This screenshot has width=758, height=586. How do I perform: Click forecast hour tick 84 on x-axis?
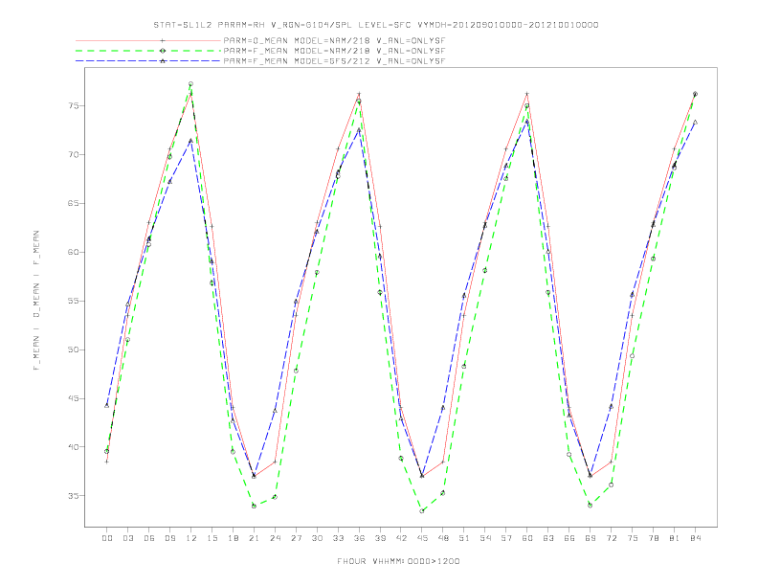coord(696,538)
